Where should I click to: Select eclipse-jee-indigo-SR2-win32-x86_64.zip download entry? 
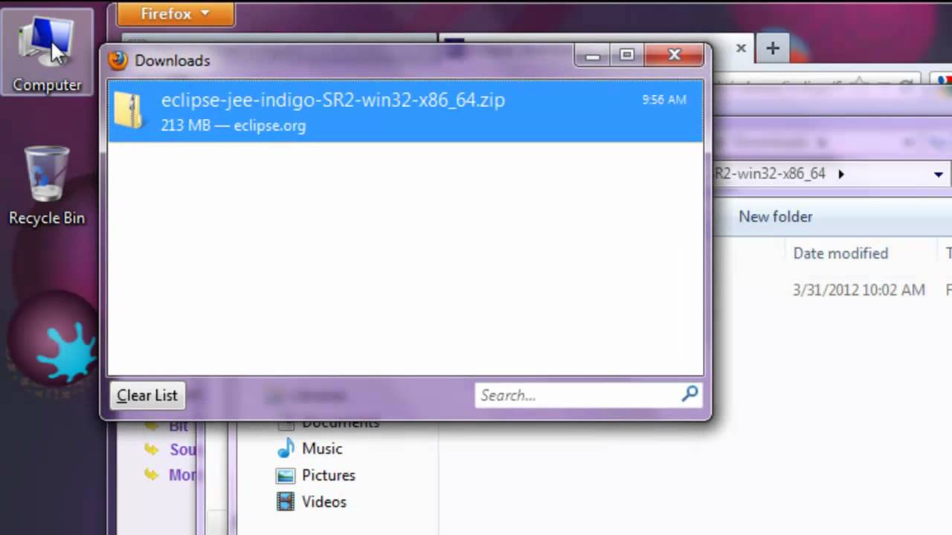[x=405, y=111]
